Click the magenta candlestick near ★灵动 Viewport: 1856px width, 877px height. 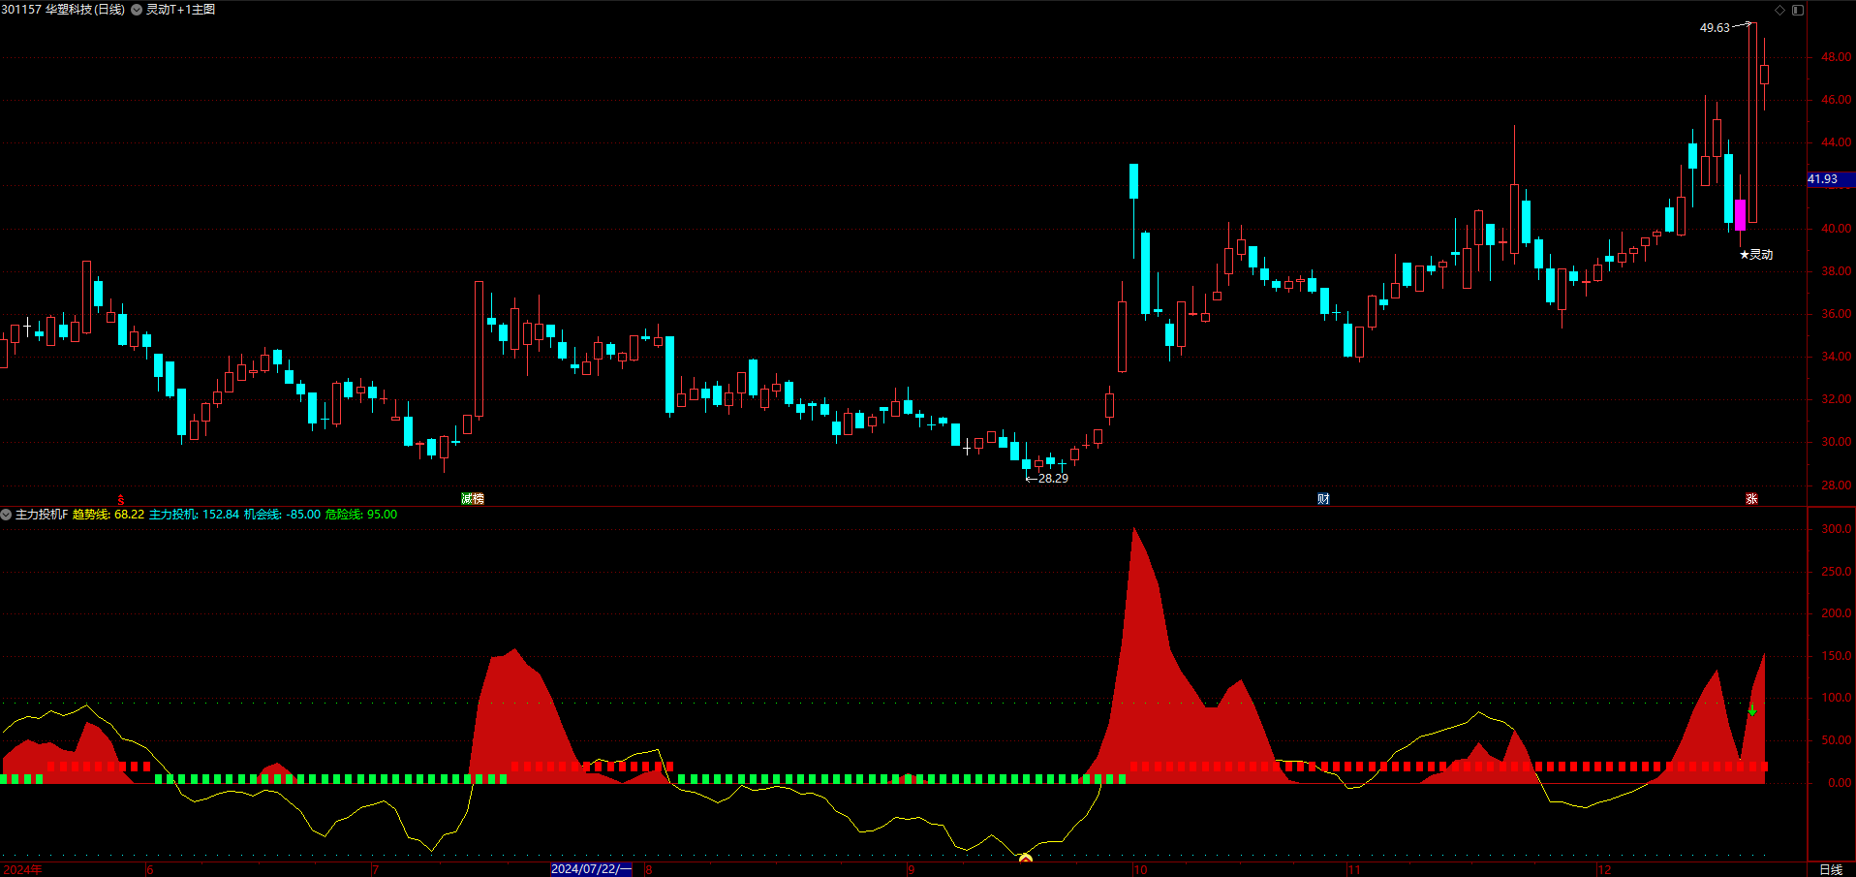(1740, 214)
